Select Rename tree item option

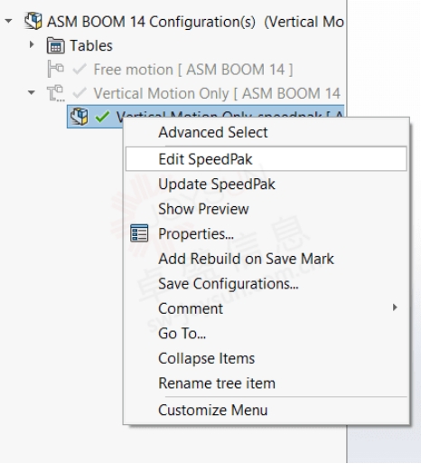click(x=217, y=384)
